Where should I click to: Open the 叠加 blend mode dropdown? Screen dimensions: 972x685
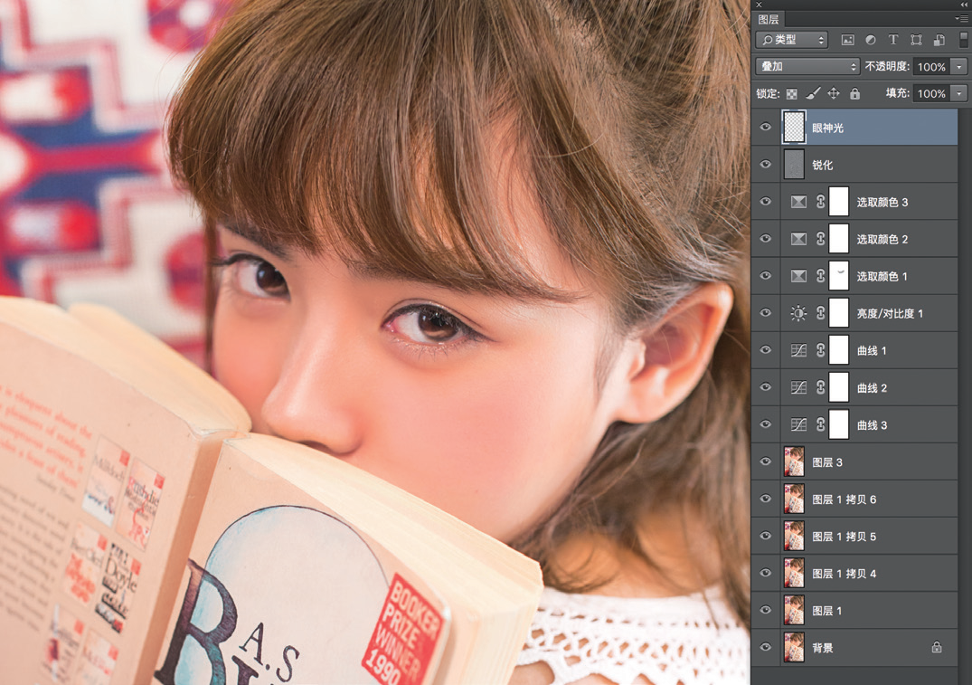pos(807,66)
